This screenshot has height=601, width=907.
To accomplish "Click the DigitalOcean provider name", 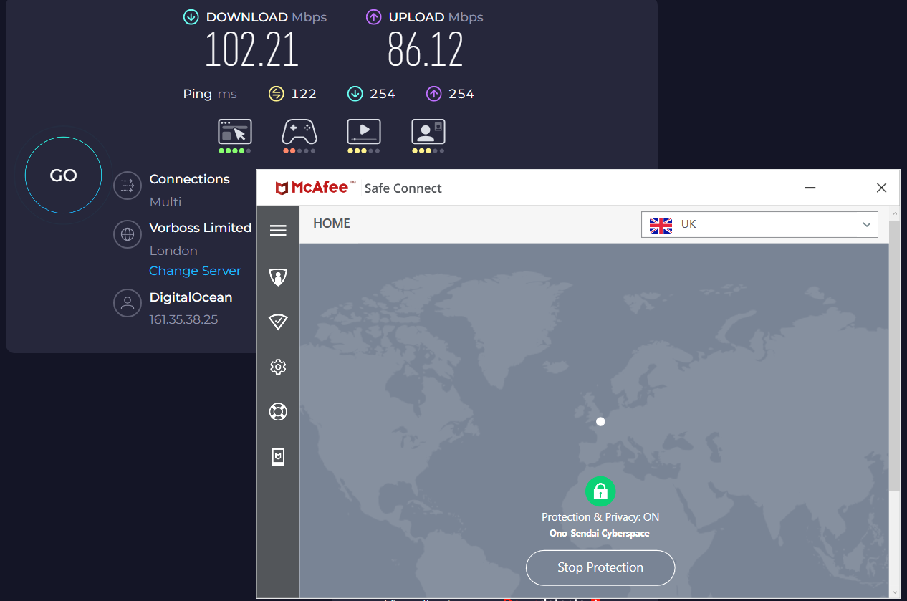I will (x=191, y=297).
